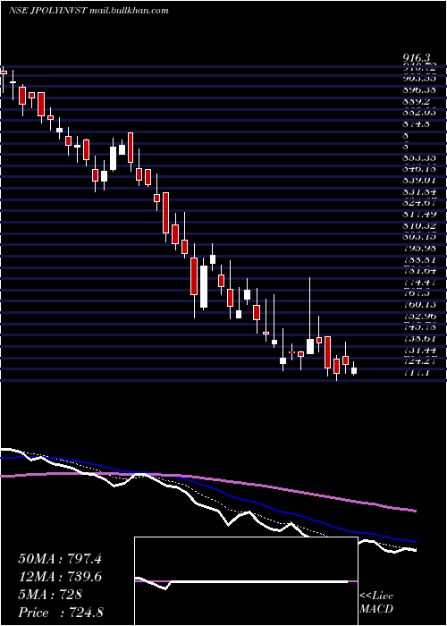Image resolution: width=447 pixels, height=626 pixels.
Task: Click the 788.81 price axis label
Action: [418, 259]
